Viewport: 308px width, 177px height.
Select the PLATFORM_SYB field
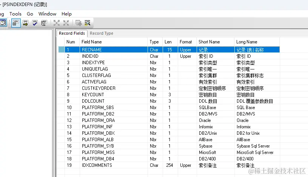(x=98, y=146)
